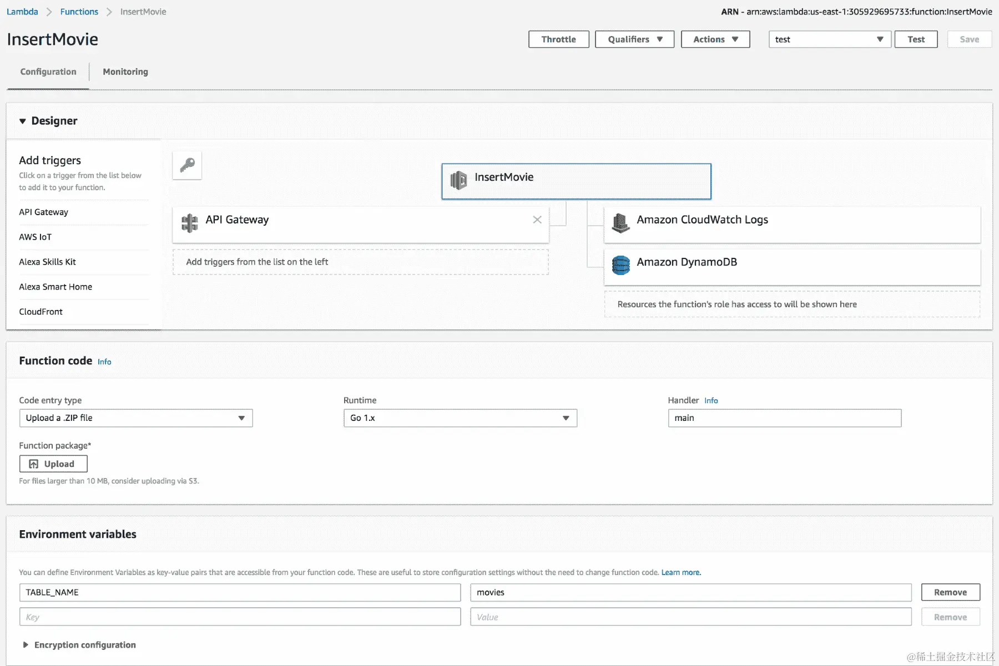Click the InsertMovie page title
The height and width of the screenshot is (666, 999).
[53, 39]
